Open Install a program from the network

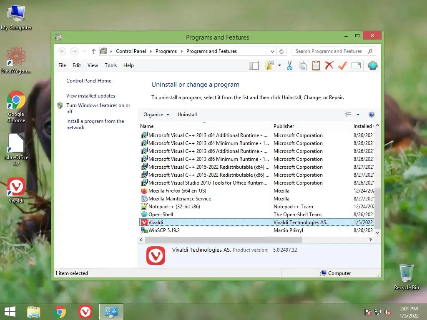pos(95,124)
